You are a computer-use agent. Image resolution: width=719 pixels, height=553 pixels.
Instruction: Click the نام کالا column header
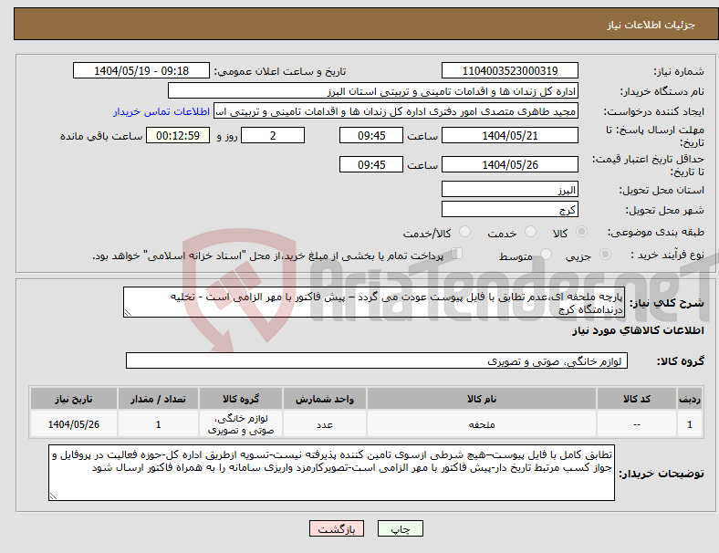click(x=482, y=399)
